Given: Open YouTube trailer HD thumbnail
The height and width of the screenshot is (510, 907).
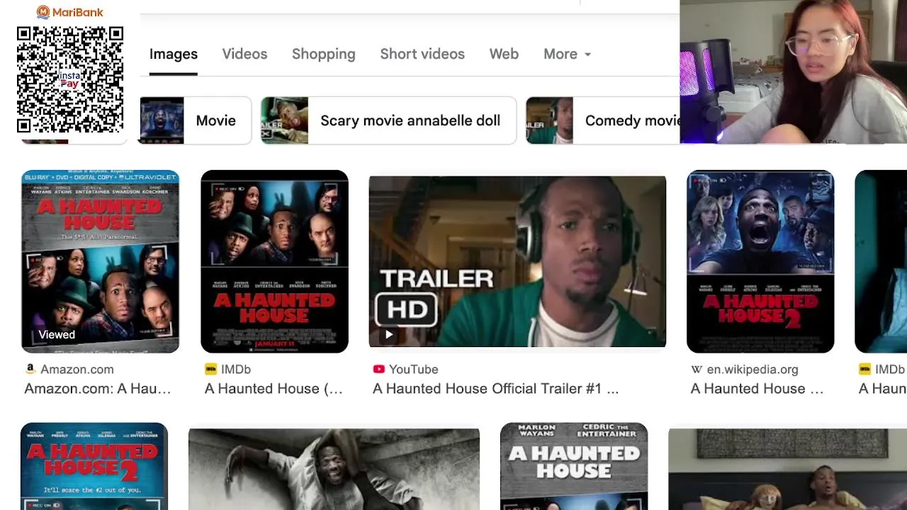Looking at the screenshot, I should pyautogui.click(x=517, y=261).
